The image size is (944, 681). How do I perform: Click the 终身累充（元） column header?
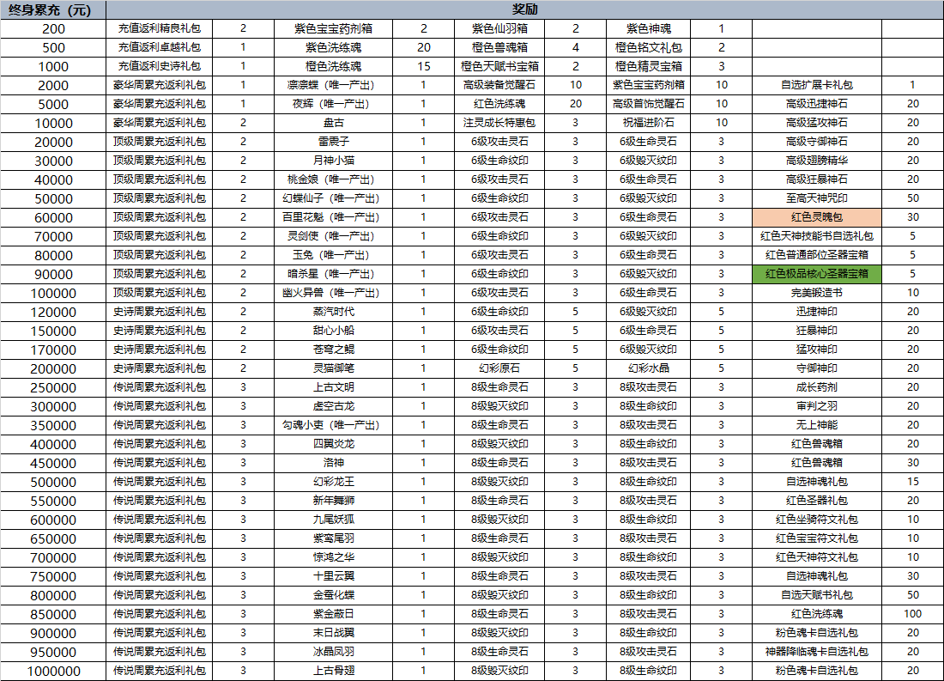[x=53, y=9]
